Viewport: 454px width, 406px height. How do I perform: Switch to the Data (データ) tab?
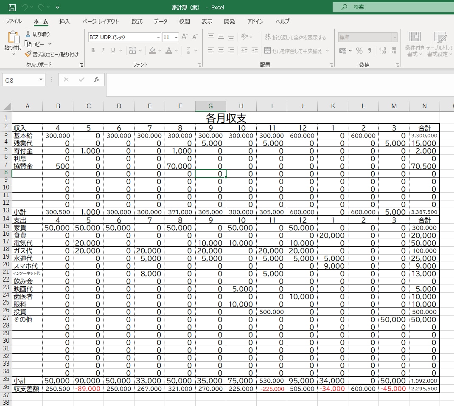[160, 21]
